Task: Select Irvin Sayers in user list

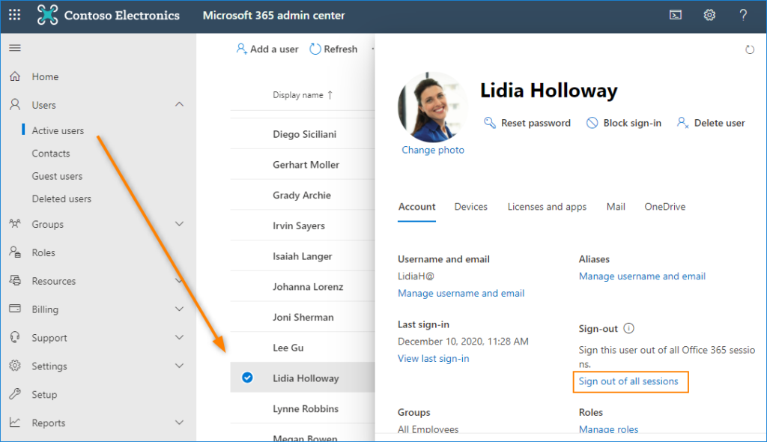Action: click(299, 225)
